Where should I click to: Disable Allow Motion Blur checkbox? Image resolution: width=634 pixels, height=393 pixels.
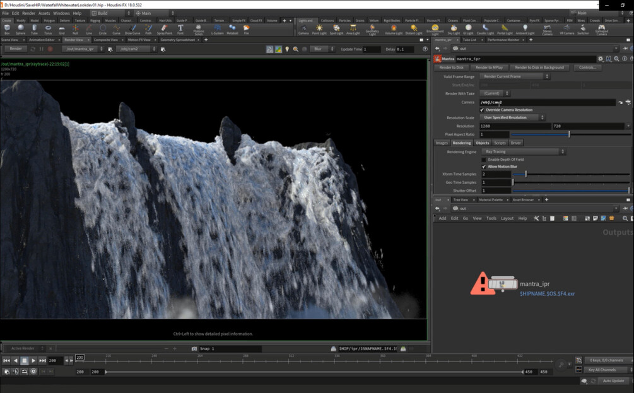483,167
